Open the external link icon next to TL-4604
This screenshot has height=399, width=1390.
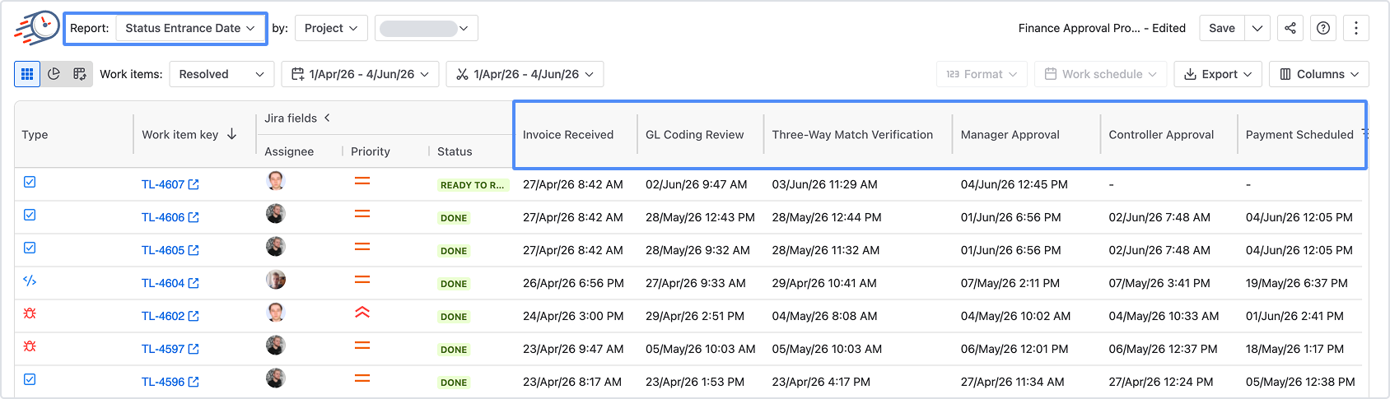click(194, 283)
